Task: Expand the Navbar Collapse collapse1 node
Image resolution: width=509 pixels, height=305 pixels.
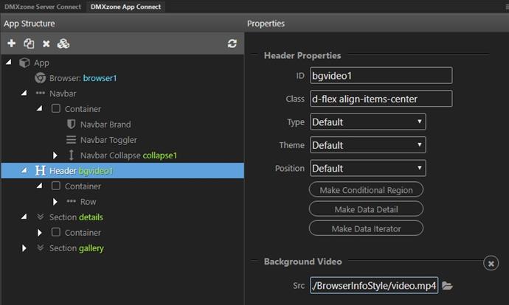Action: [55, 155]
